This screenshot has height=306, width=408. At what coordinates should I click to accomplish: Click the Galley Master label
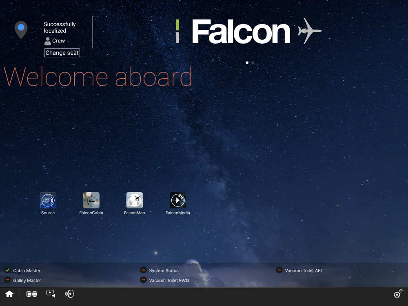[27, 281]
